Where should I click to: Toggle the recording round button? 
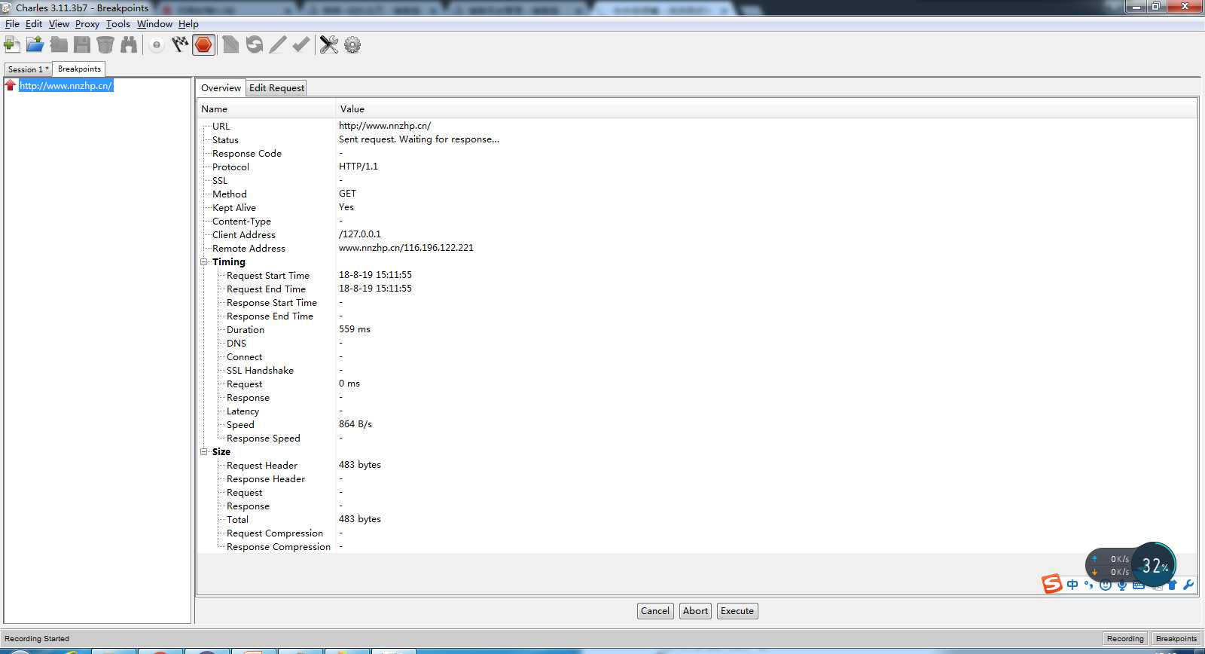pyautogui.click(x=157, y=45)
